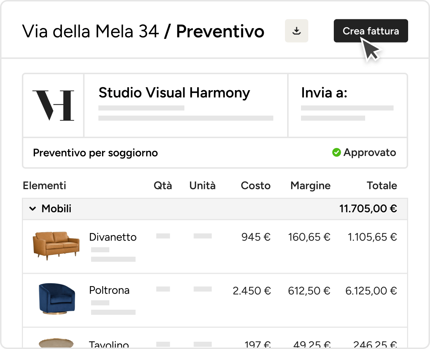Click the Qtà column header
The image size is (430, 349).
[163, 185]
